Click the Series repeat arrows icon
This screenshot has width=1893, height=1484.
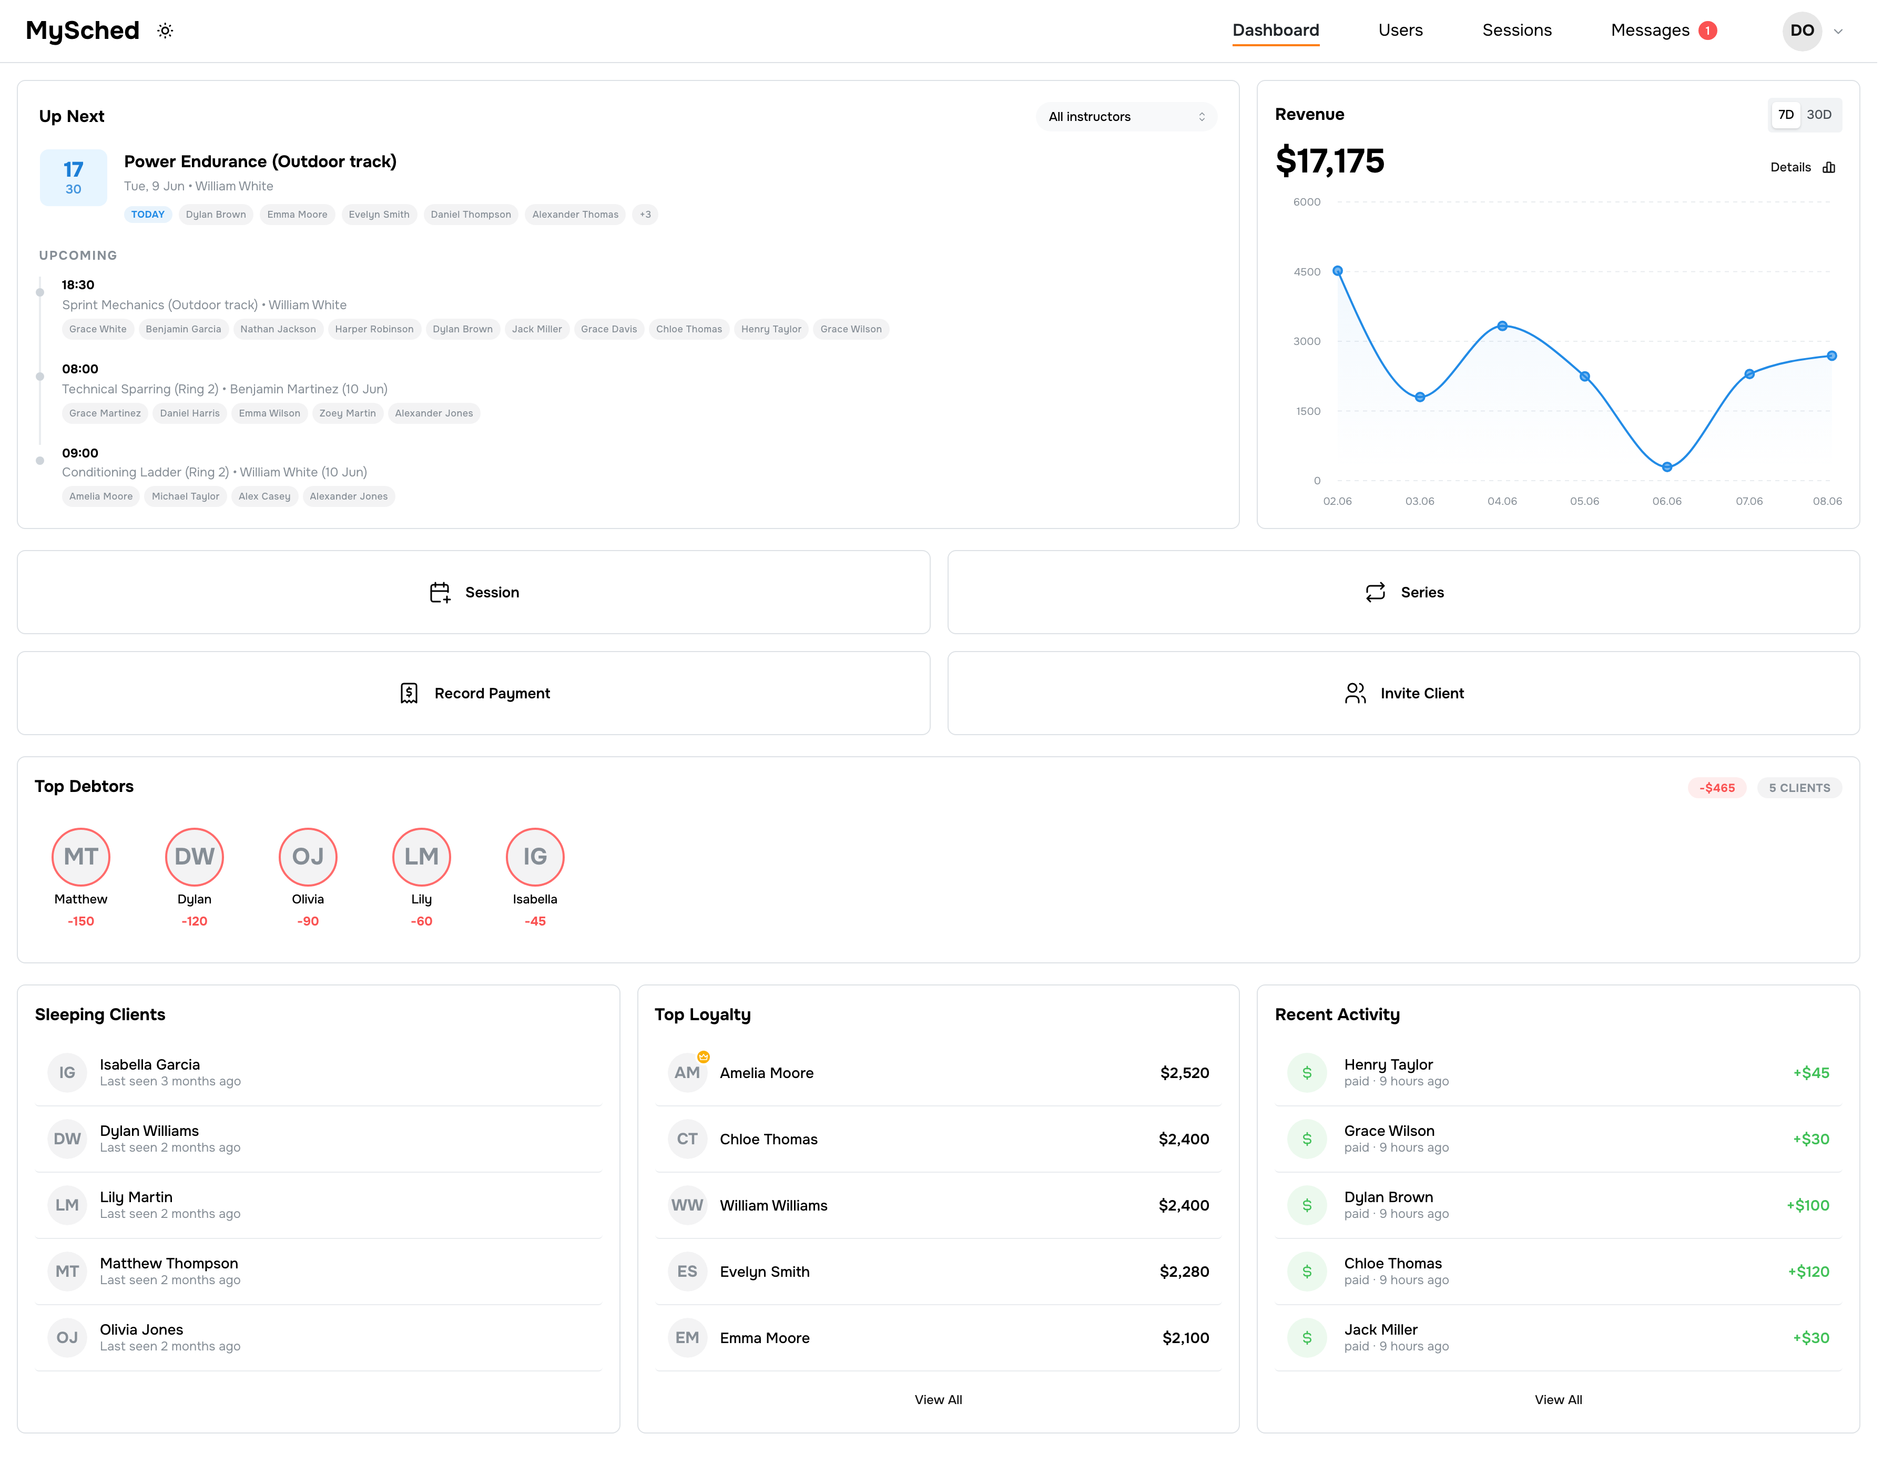pyautogui.click(x=1387, y=597)
